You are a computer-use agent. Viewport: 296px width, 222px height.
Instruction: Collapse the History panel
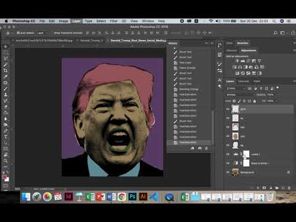point(206,43)
